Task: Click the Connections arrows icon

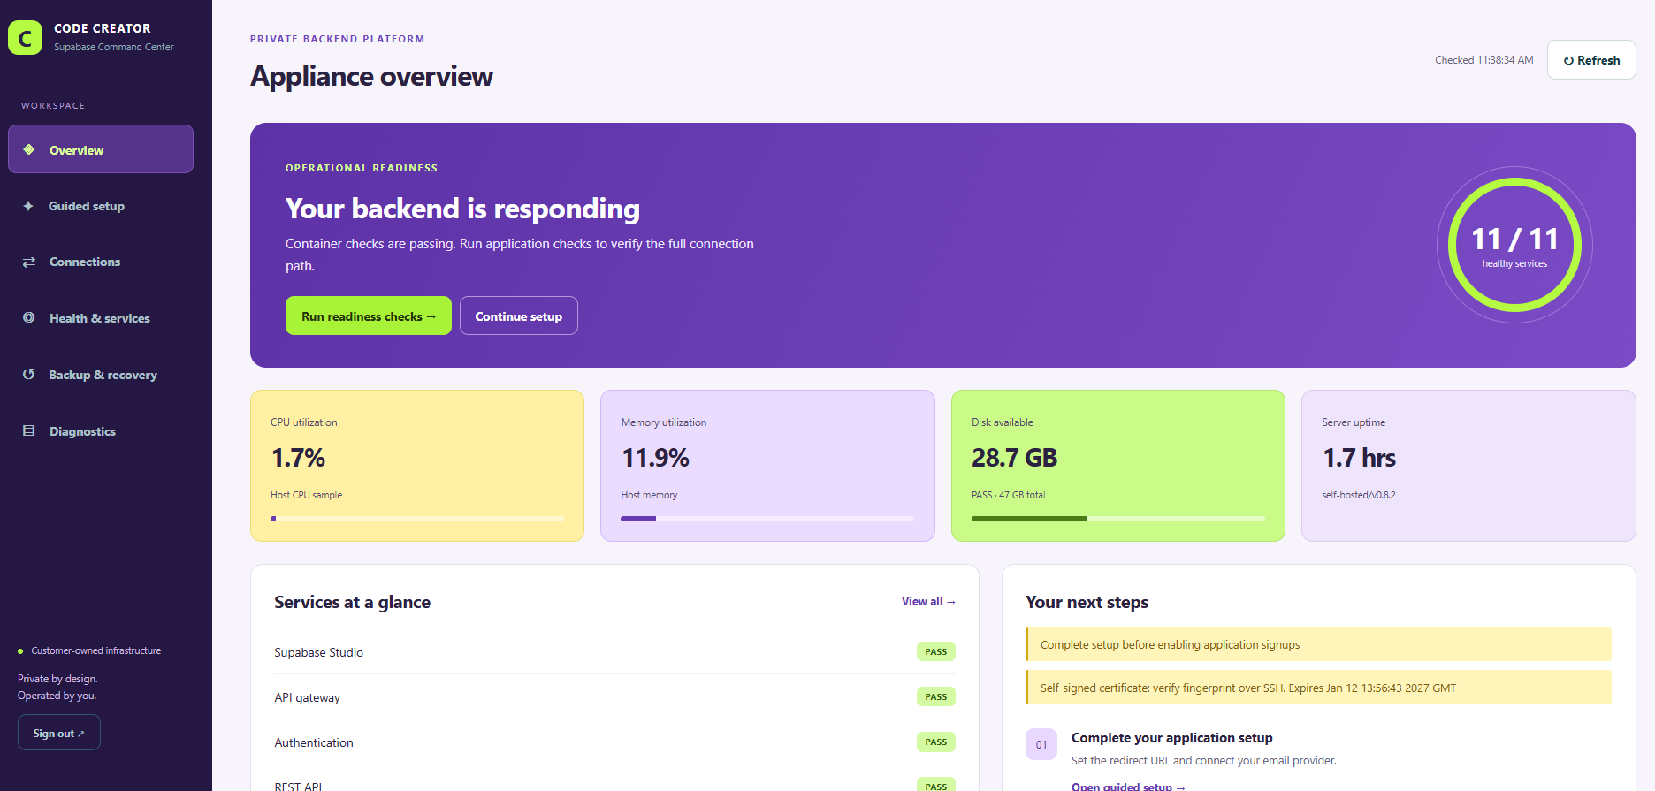Action: pos(29,262)
